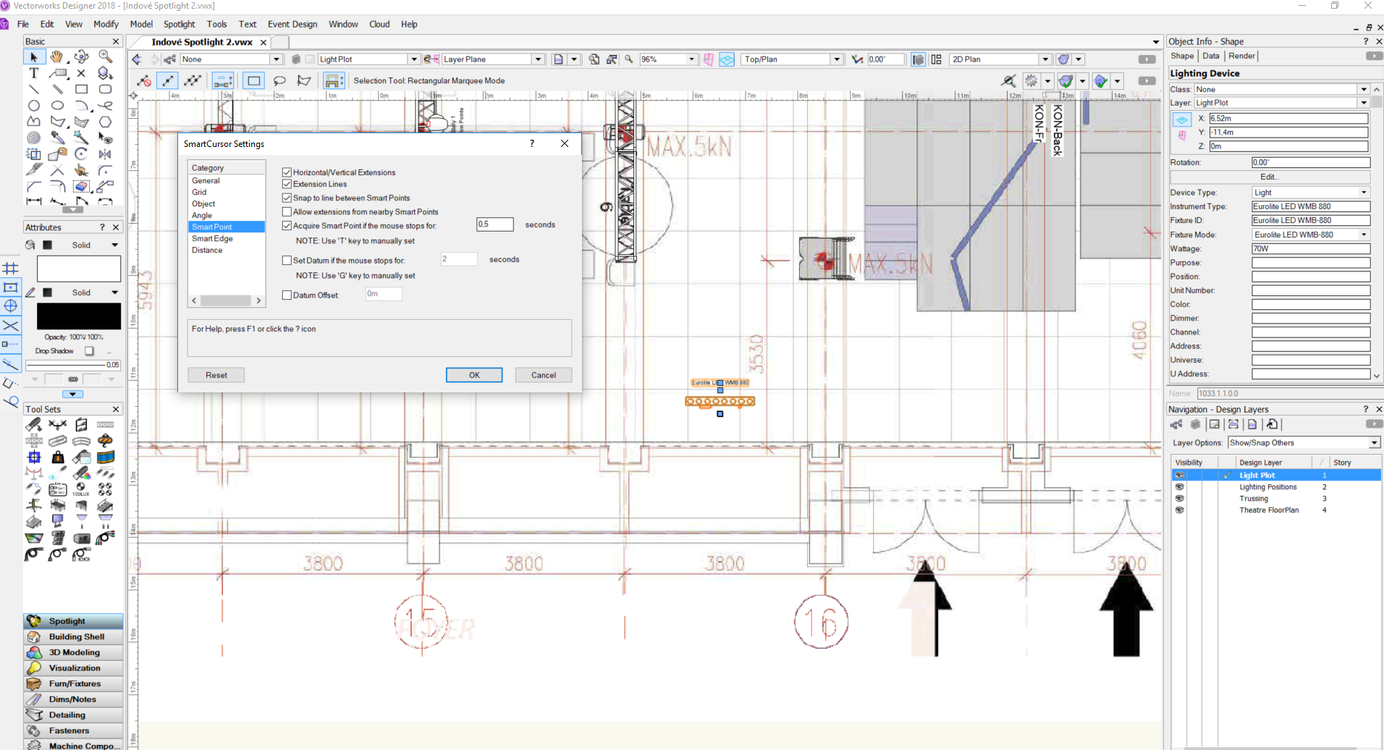The width and height of the screenshot is (1384, 750).
Task: Open the Lasso selection mode in the mode bar
Action: click(x=280, y=80)
